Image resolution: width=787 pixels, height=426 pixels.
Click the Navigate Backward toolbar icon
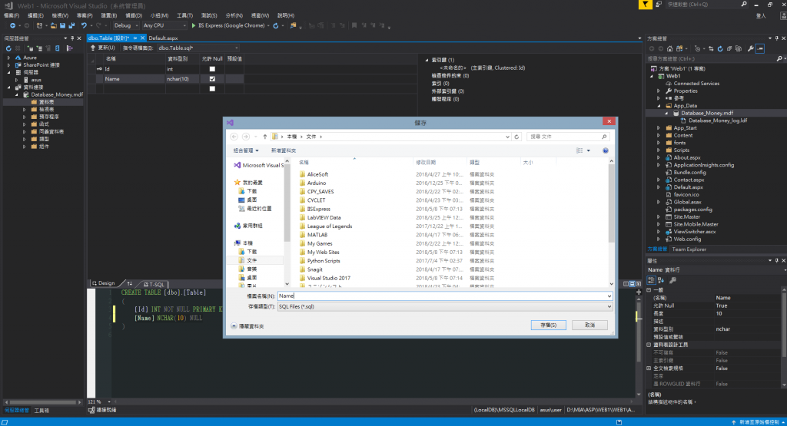pos(12,25)
